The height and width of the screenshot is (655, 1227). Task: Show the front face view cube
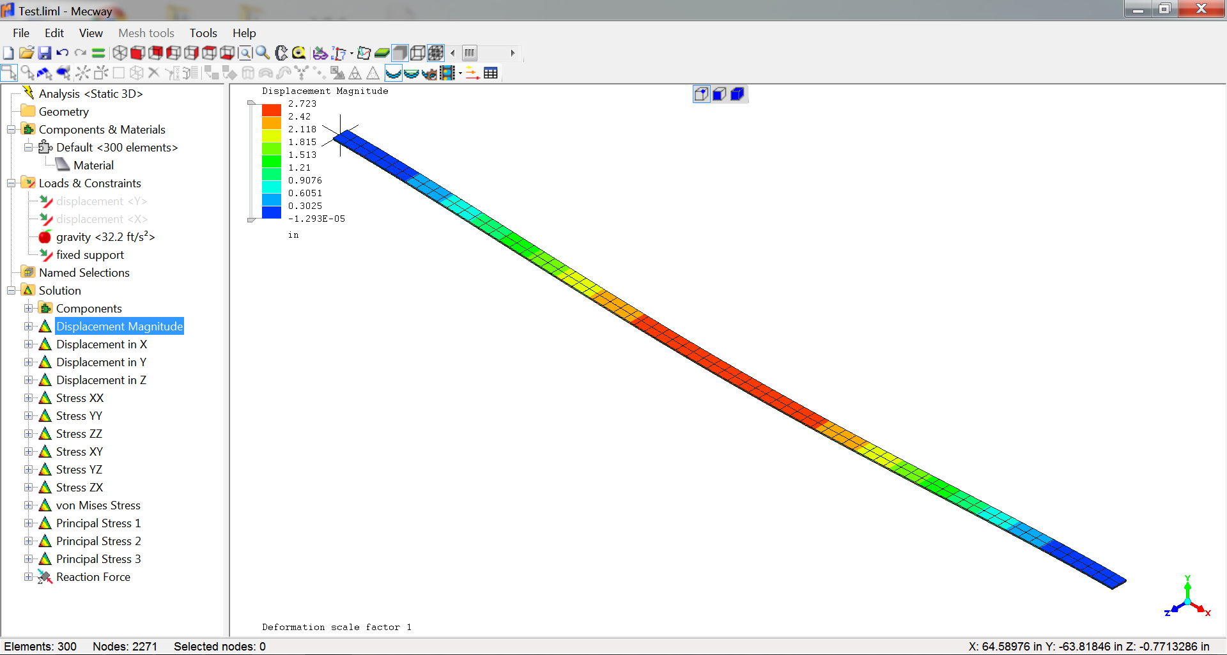pos(137,53)
